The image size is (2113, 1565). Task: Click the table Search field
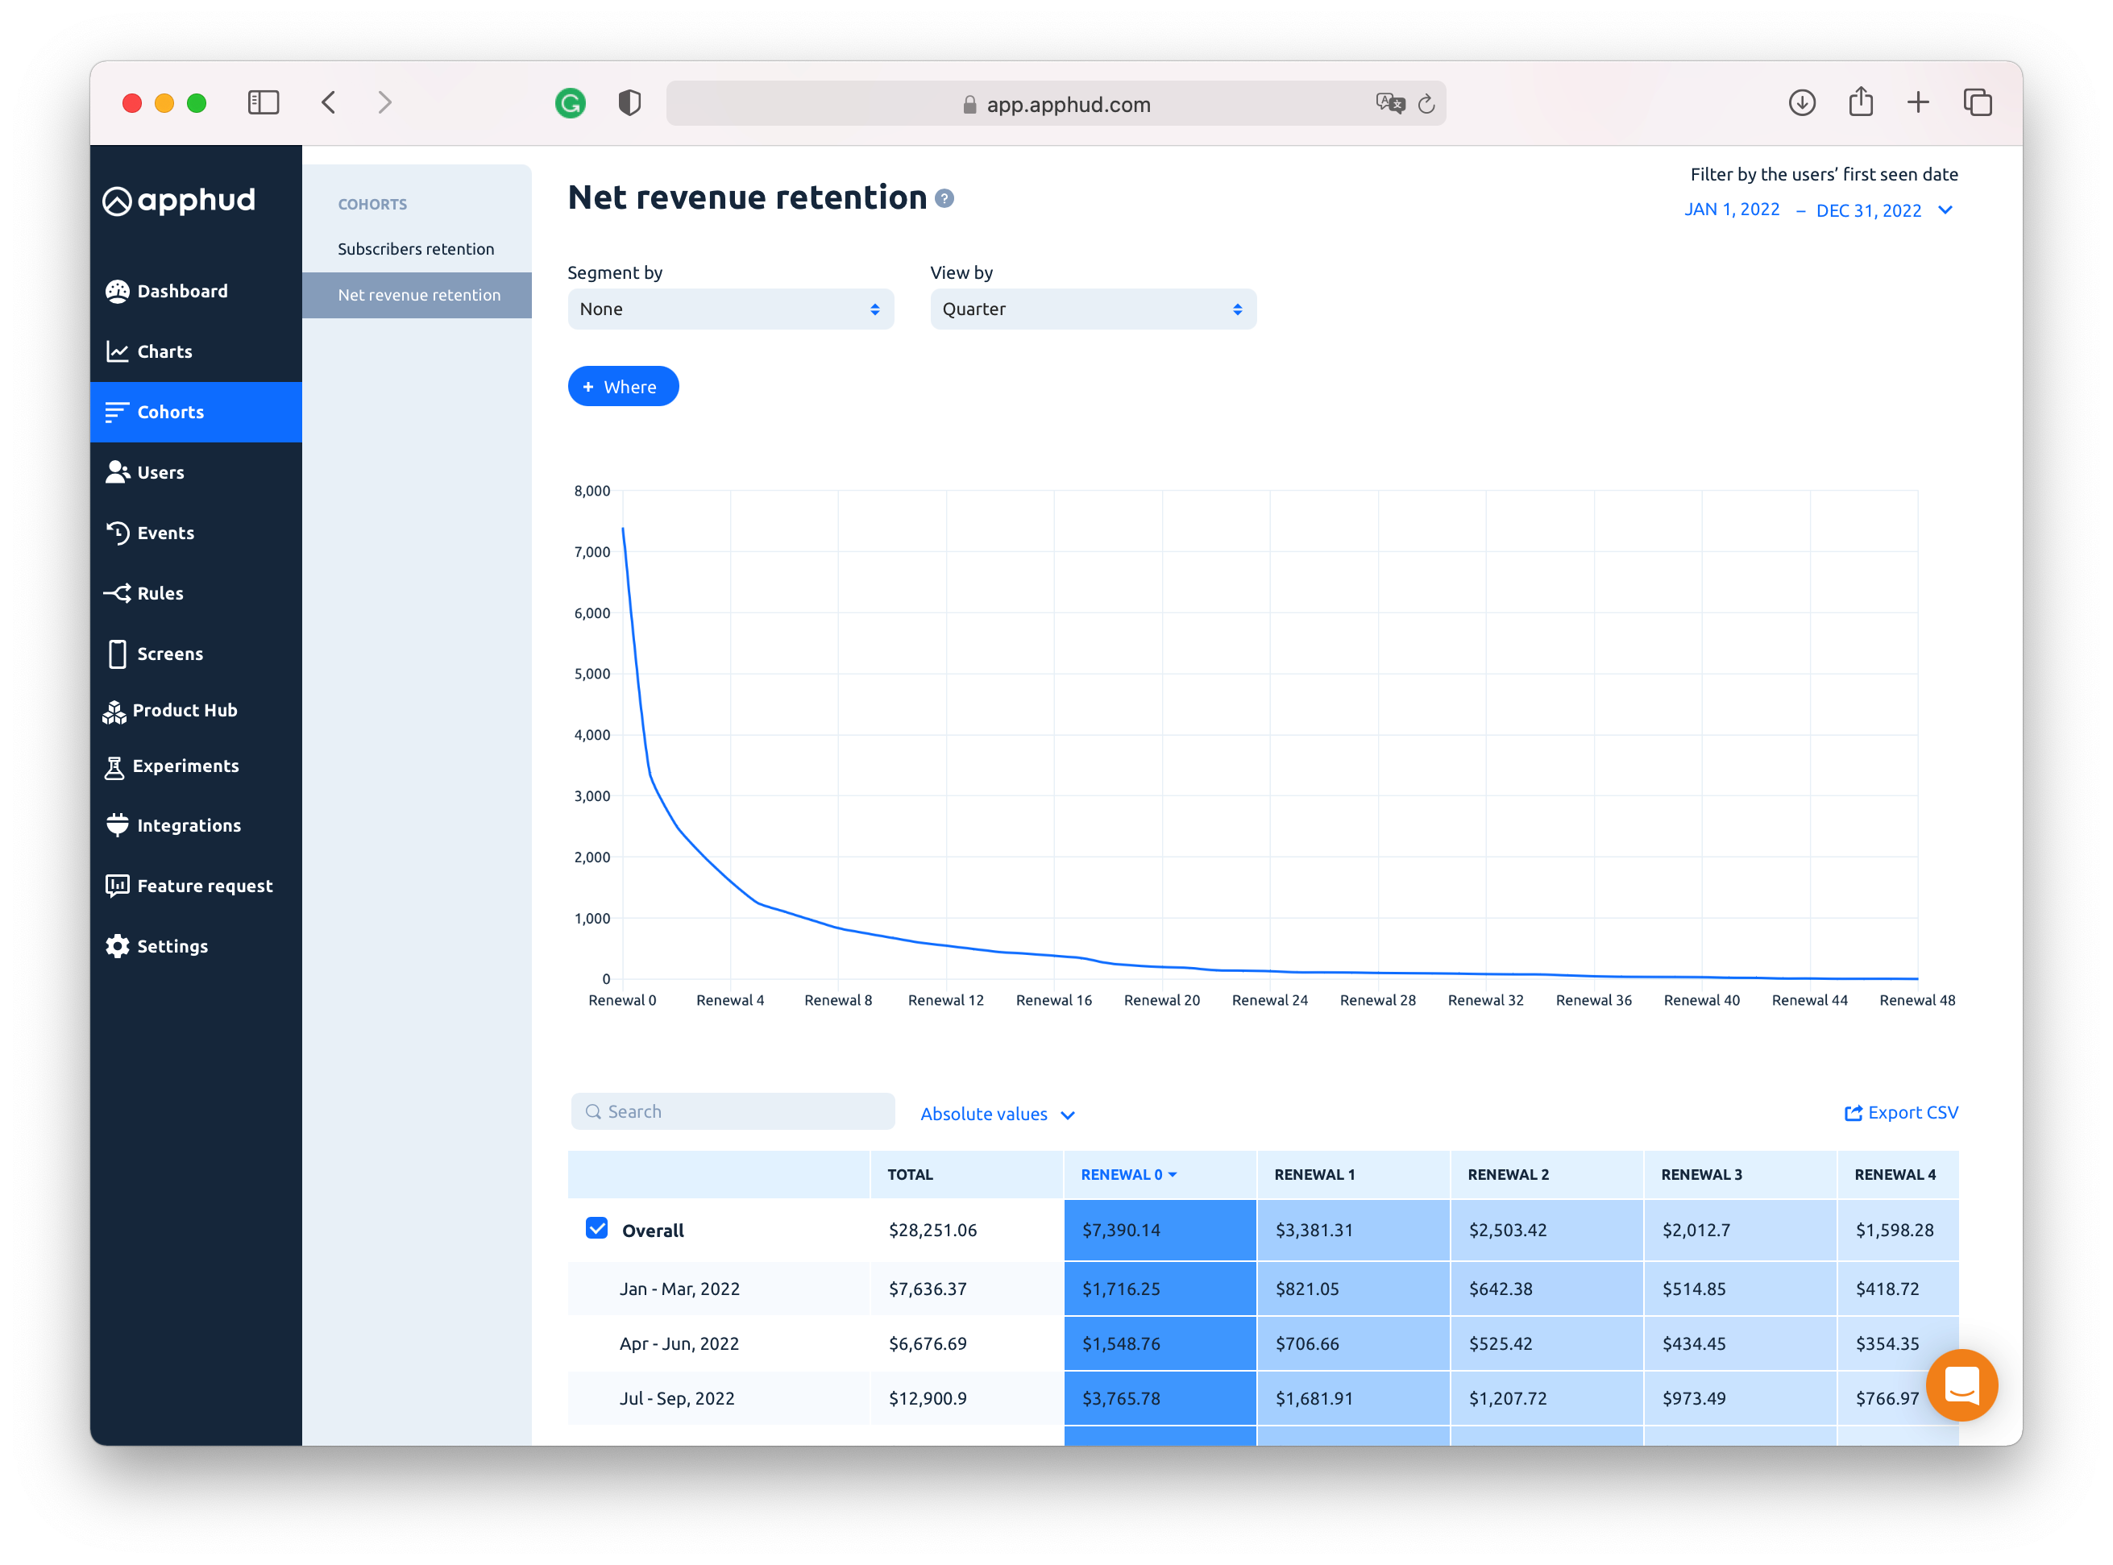[733, 1112]
